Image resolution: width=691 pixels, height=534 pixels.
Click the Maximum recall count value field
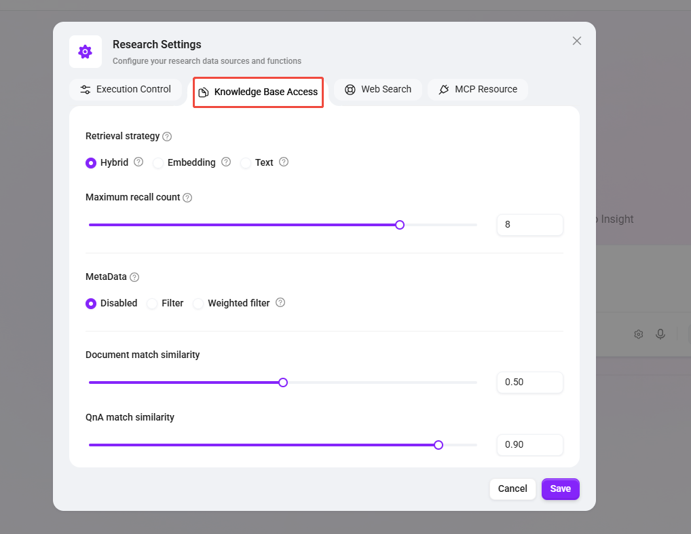[529, 225]
